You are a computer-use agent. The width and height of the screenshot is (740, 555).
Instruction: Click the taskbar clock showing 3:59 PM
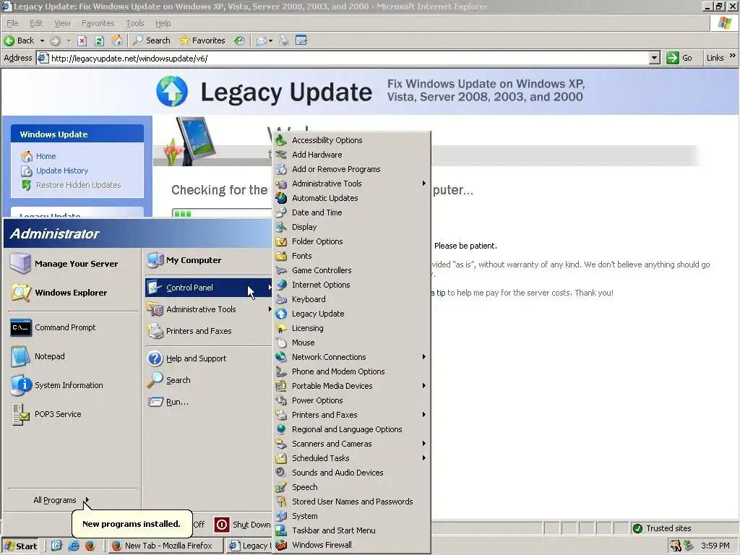tap(715, 546)
